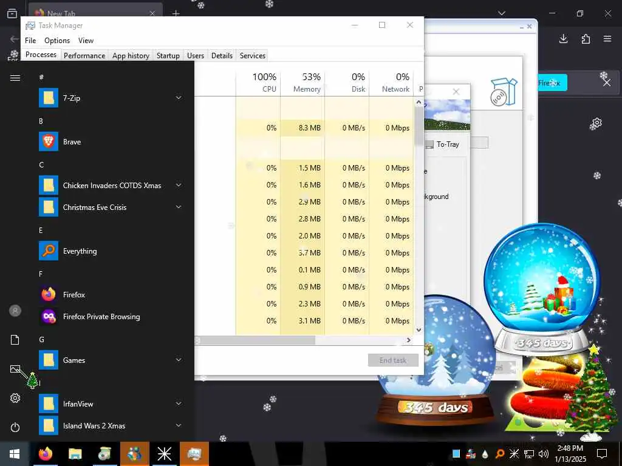622x466 pixels.
Task: Open Settings gear in Start sidebar
Action: point(15,398)
